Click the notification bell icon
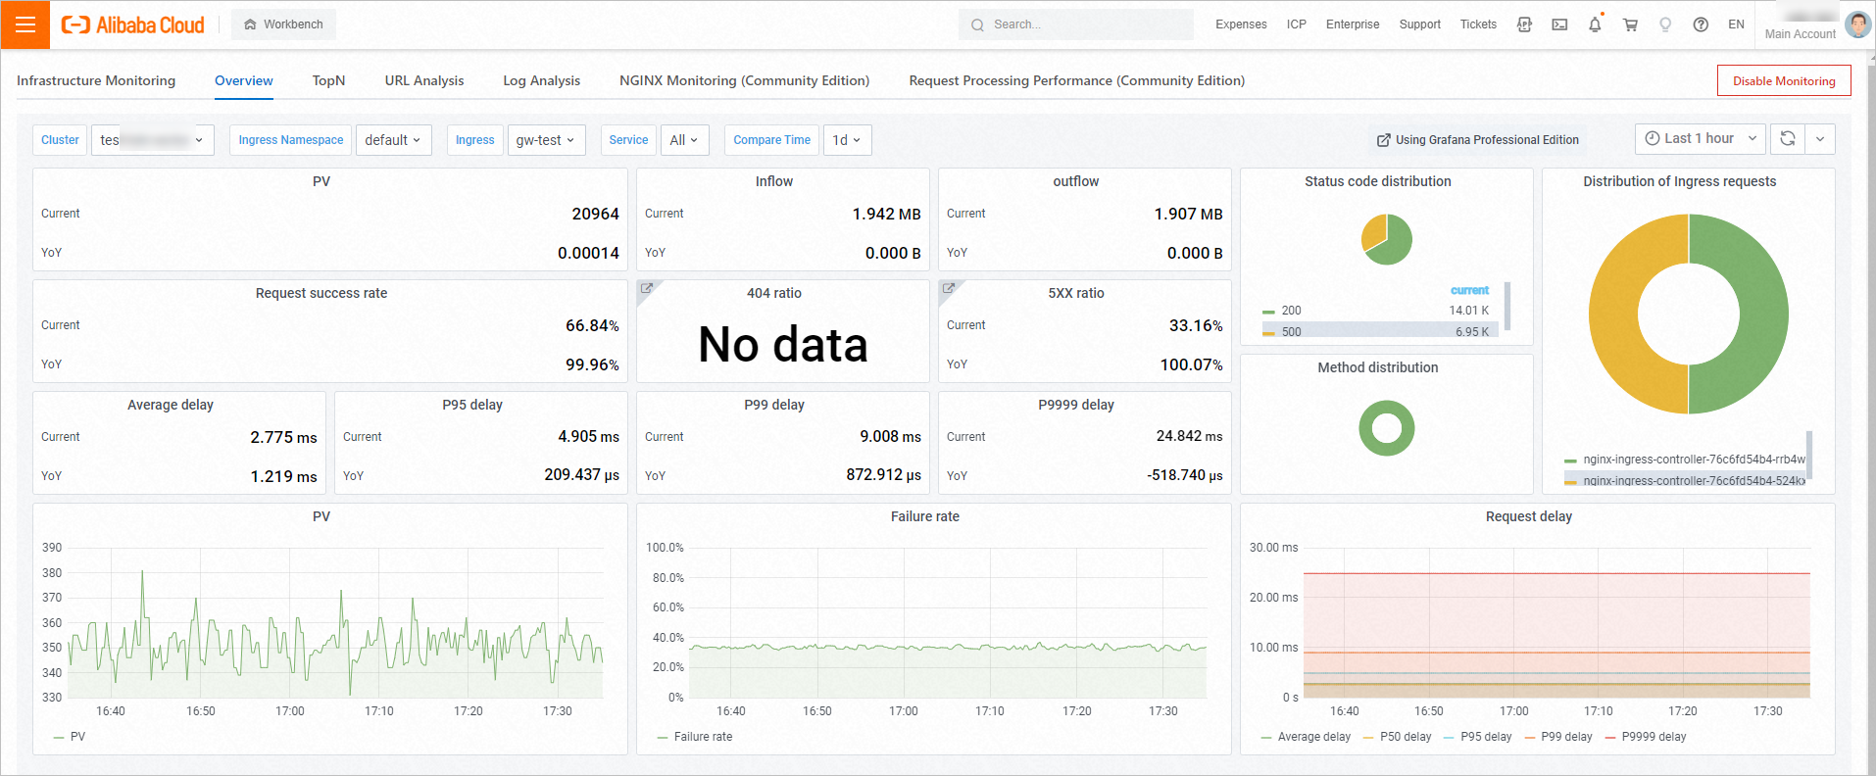Viewport: 1876px width, 776px height. (x=1595, y=24)
